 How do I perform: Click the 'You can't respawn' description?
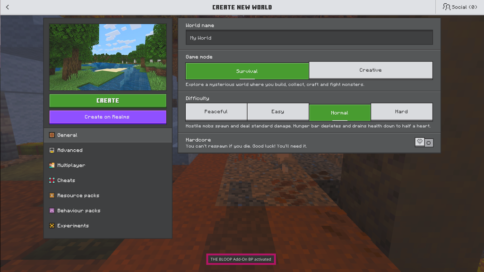click(246, 146)
